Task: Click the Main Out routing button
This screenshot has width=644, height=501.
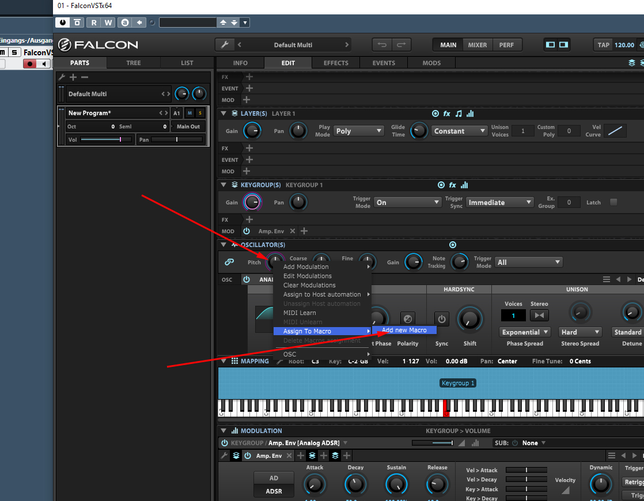Action: pyautogui.click(x=188, y=127)
